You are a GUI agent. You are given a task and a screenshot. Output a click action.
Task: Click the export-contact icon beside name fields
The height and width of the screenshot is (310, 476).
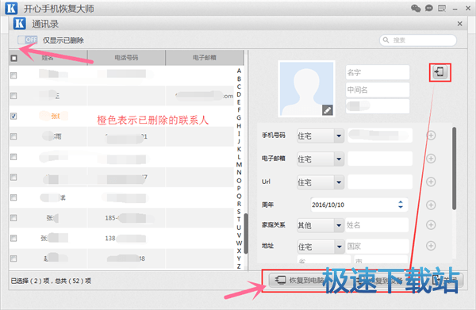[440, 72]
